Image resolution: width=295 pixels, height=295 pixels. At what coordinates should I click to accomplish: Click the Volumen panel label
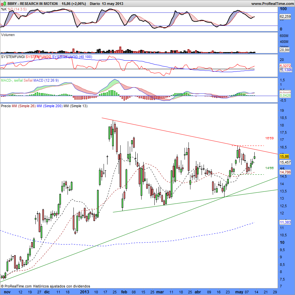pos(8,35)
